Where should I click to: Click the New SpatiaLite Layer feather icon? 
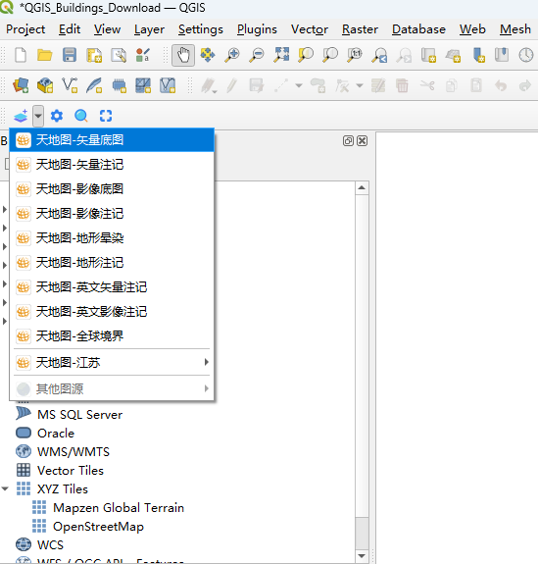94,85
